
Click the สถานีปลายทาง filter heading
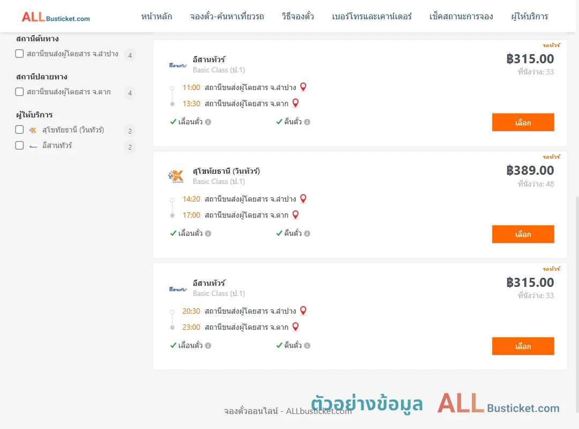pos(41,77)
